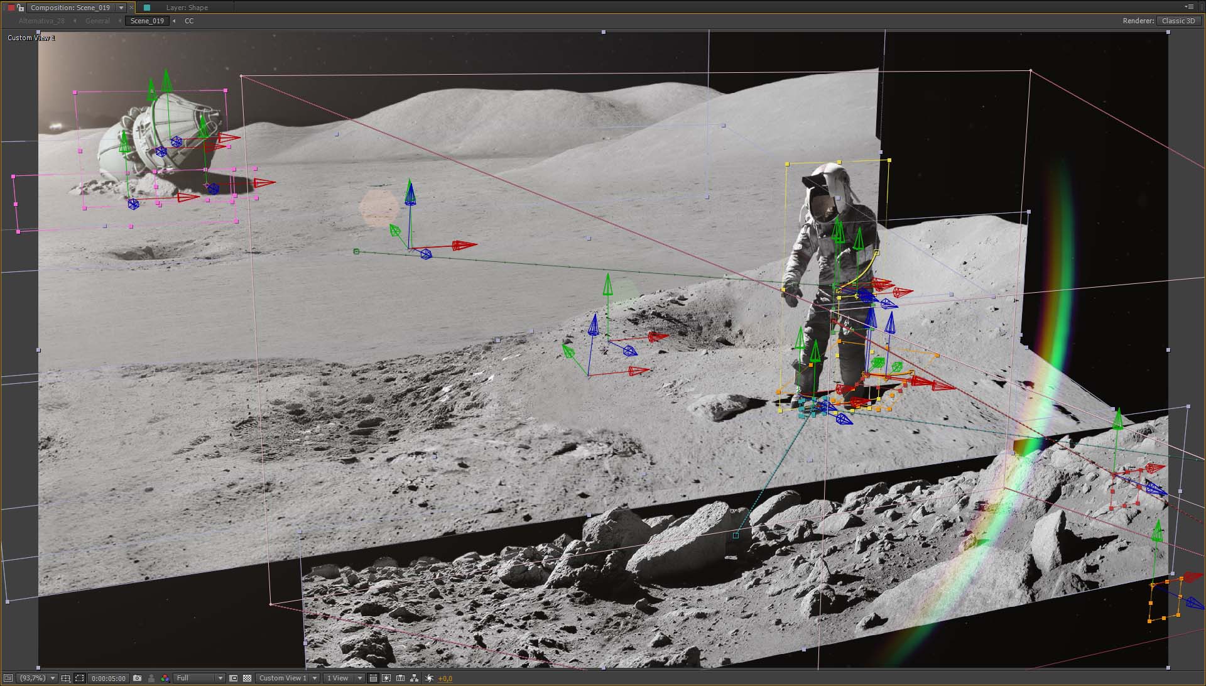The width and height of the screenshot is (1206, 686).
Task: Click the grid and guide options icon
Action: point(65,678)
